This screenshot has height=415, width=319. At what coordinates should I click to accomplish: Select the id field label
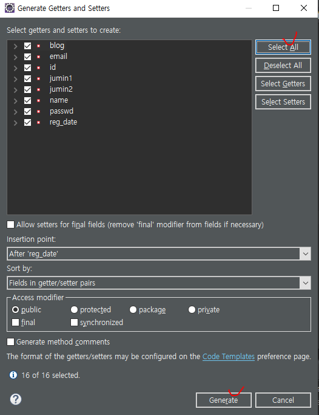(x=53, y=67)
